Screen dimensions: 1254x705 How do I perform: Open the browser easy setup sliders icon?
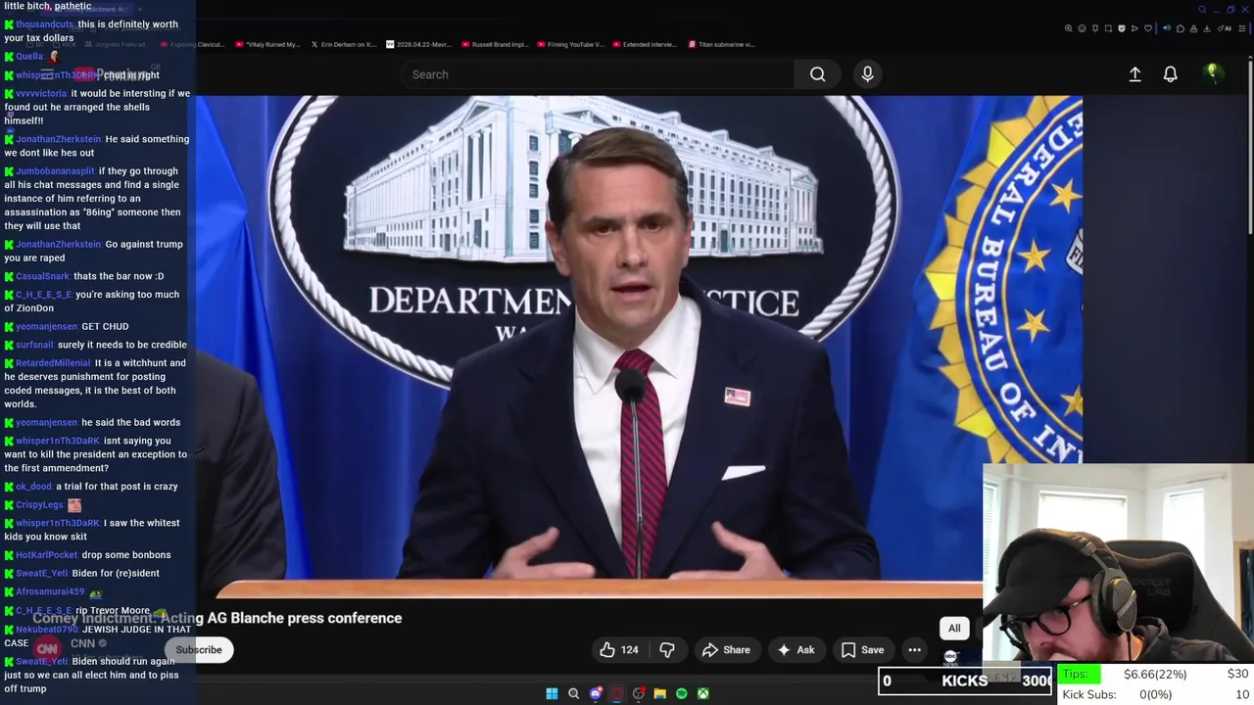point(1242,28)
